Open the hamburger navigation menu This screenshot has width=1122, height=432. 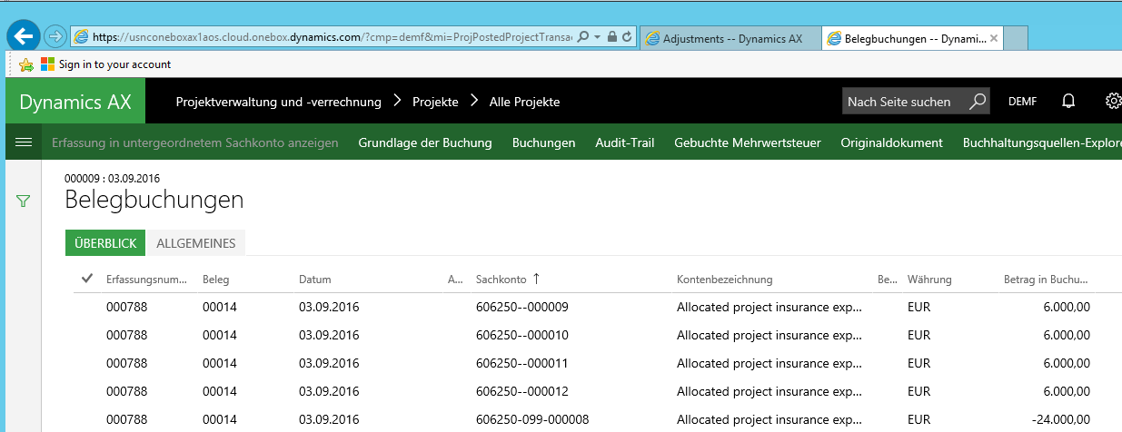coord(25,142)
